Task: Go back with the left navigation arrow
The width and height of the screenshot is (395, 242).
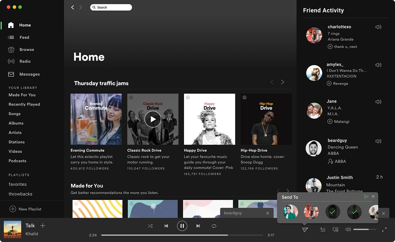Action: (73, 7)
